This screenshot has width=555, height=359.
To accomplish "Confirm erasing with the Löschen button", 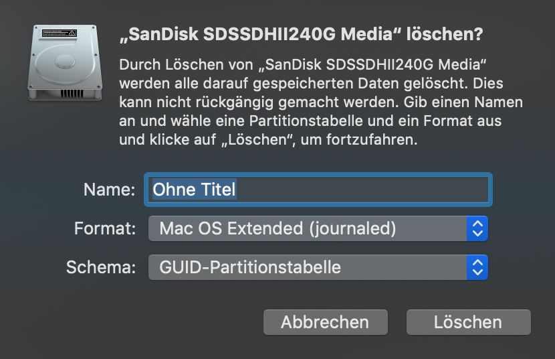I will 468,322.
